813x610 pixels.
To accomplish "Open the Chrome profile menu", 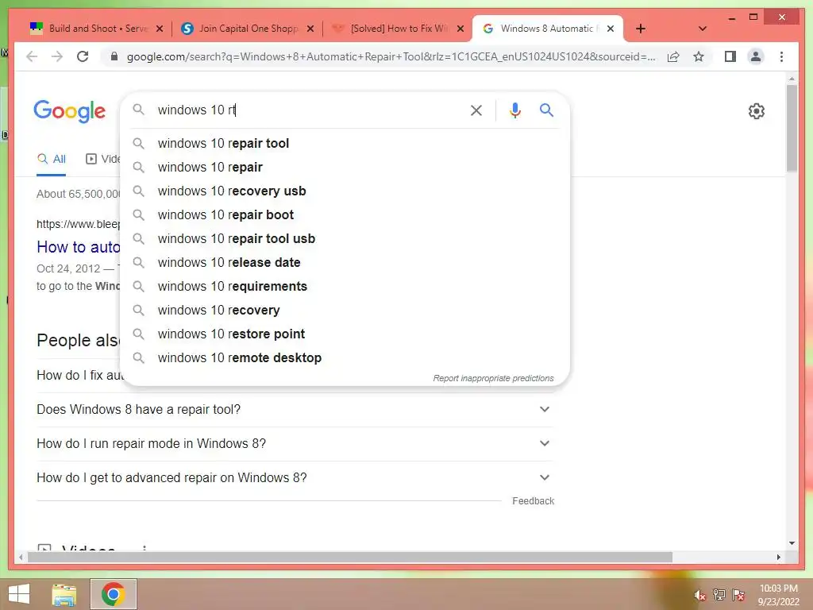I will pyautogui.click(x=756, y=56).
